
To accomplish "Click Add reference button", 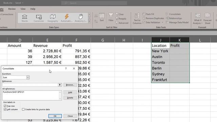I will (70, 93).
